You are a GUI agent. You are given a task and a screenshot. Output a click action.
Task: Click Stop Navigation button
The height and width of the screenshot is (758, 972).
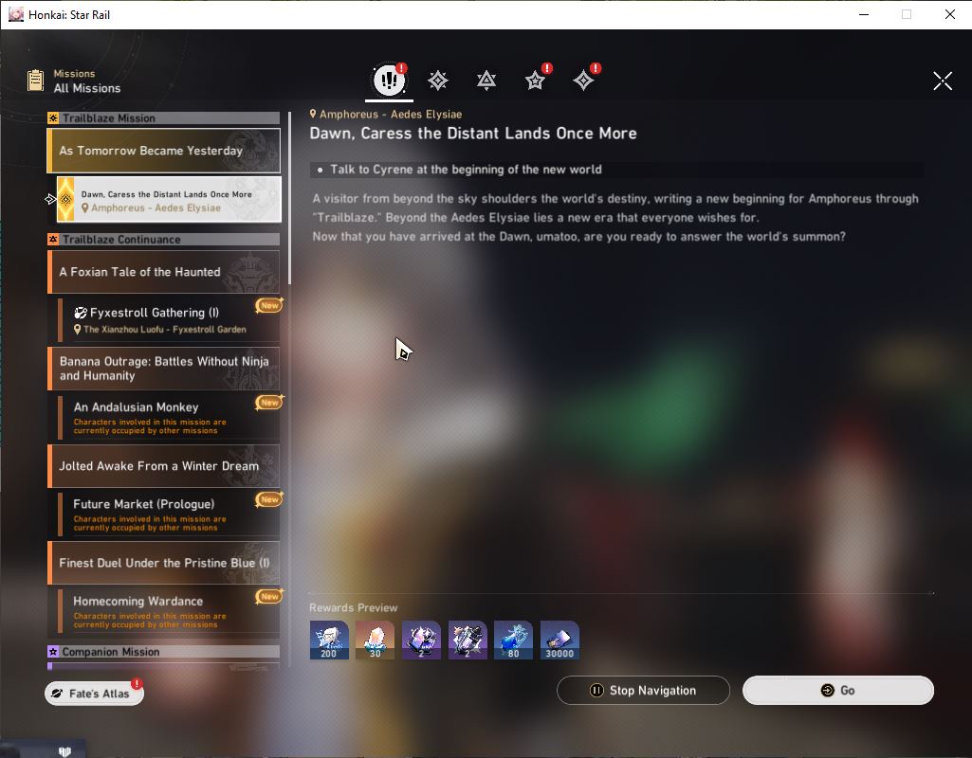tap(643, 690)
